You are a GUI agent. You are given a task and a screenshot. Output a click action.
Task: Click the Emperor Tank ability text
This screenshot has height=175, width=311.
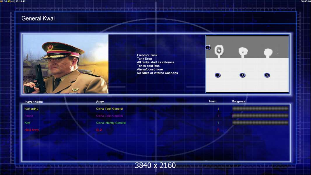(147, 55)
